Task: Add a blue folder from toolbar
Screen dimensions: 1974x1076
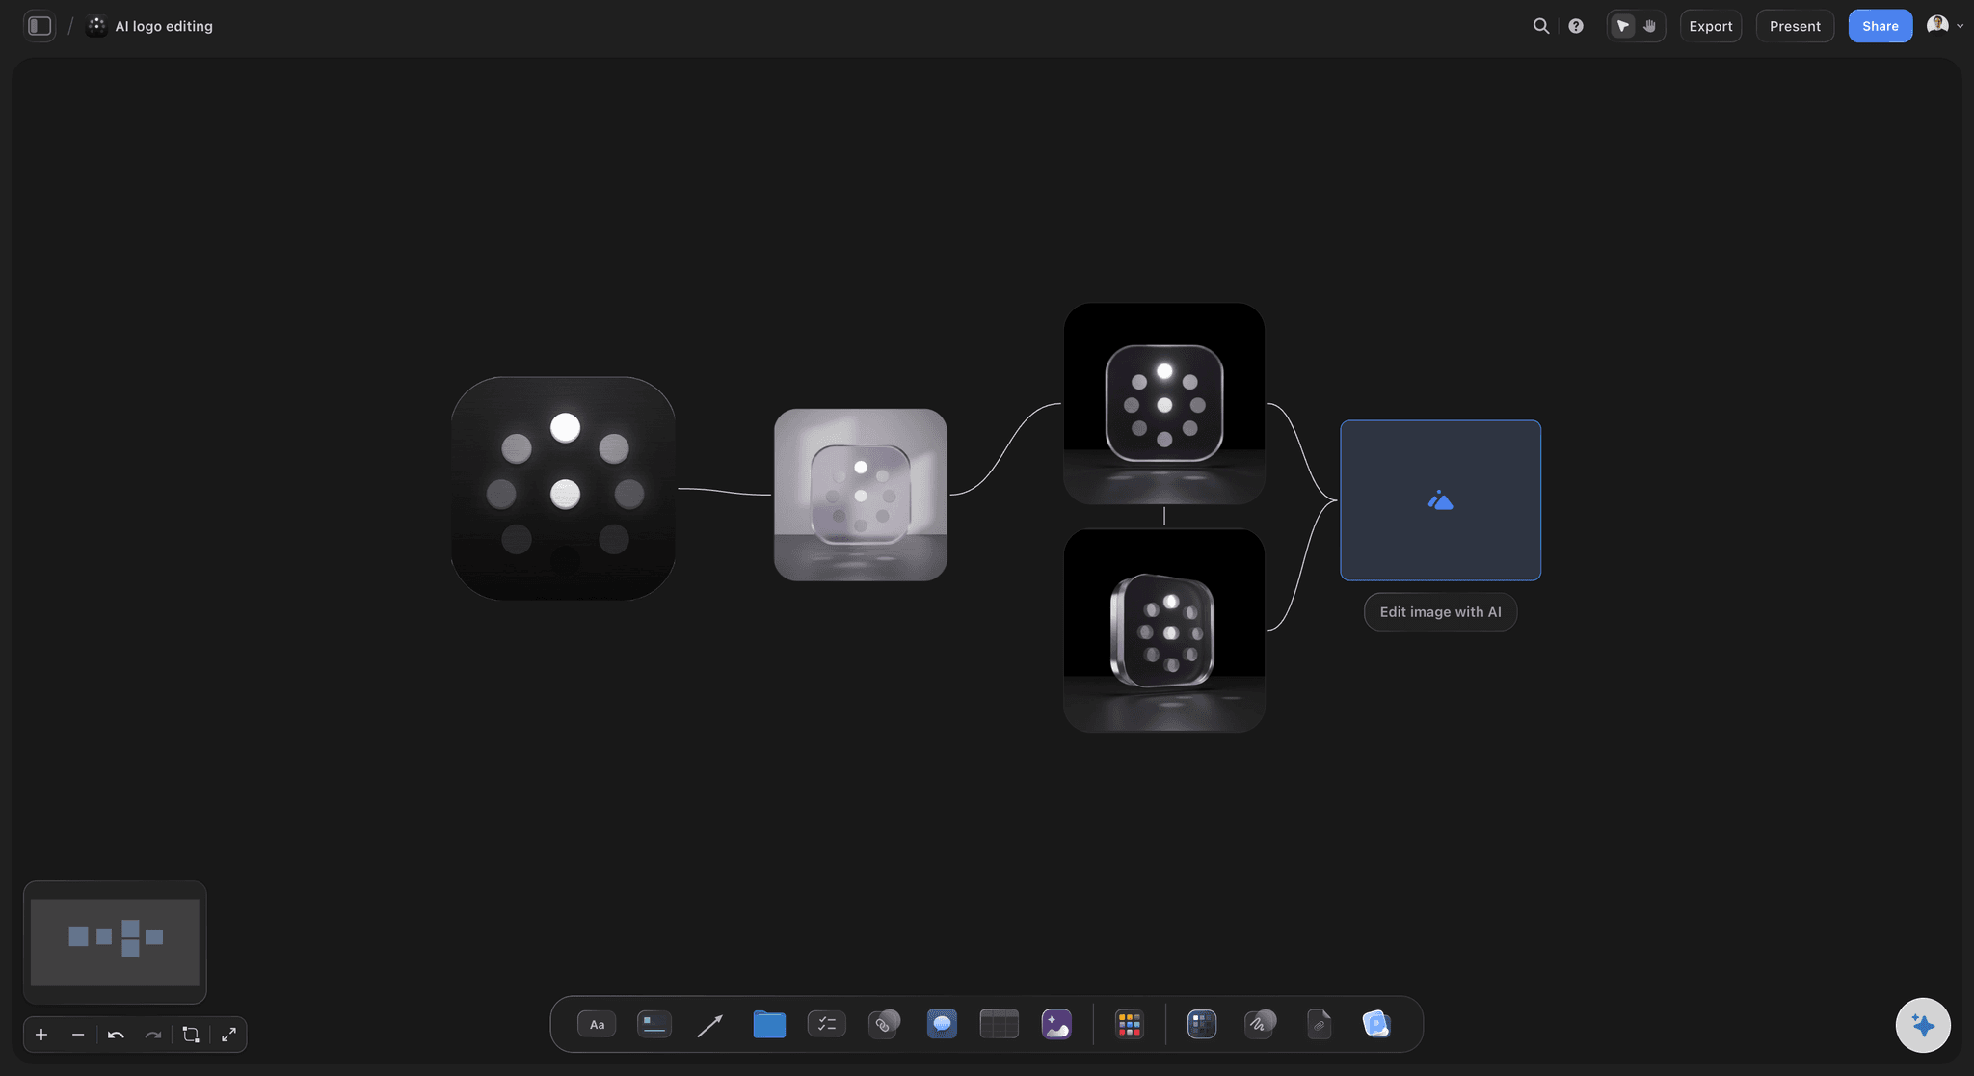Action: (769, 1024)
